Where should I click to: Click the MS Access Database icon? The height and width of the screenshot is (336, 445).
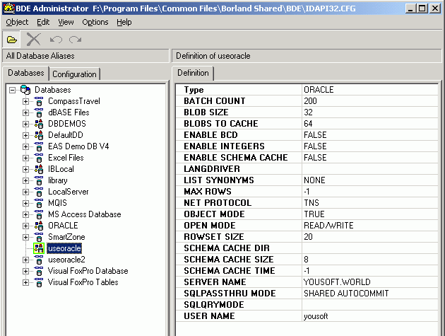pyautogui.click(x=39, y=214)
